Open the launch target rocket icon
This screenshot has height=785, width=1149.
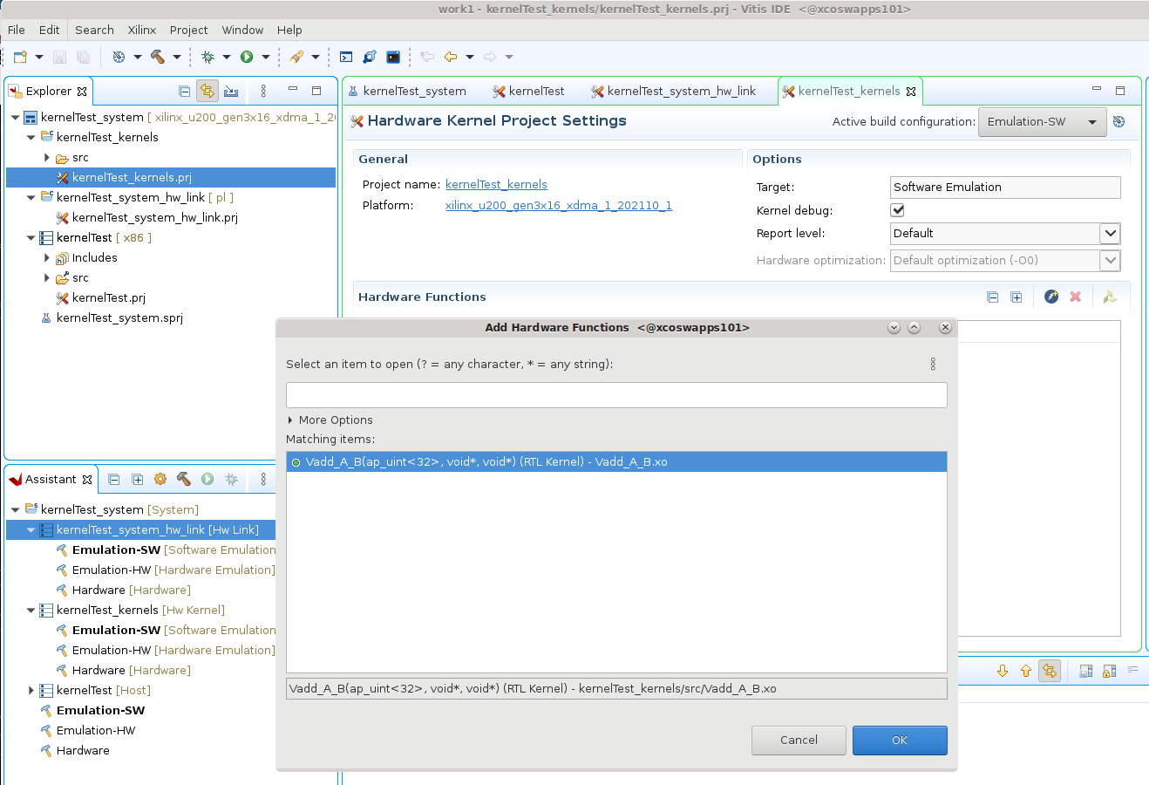(x=296, y=57)
